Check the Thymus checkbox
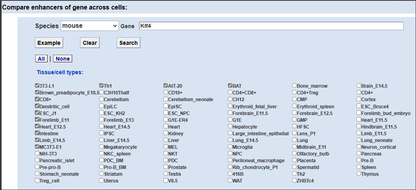The width and height of the screenshot is (416, 190). 358,174
